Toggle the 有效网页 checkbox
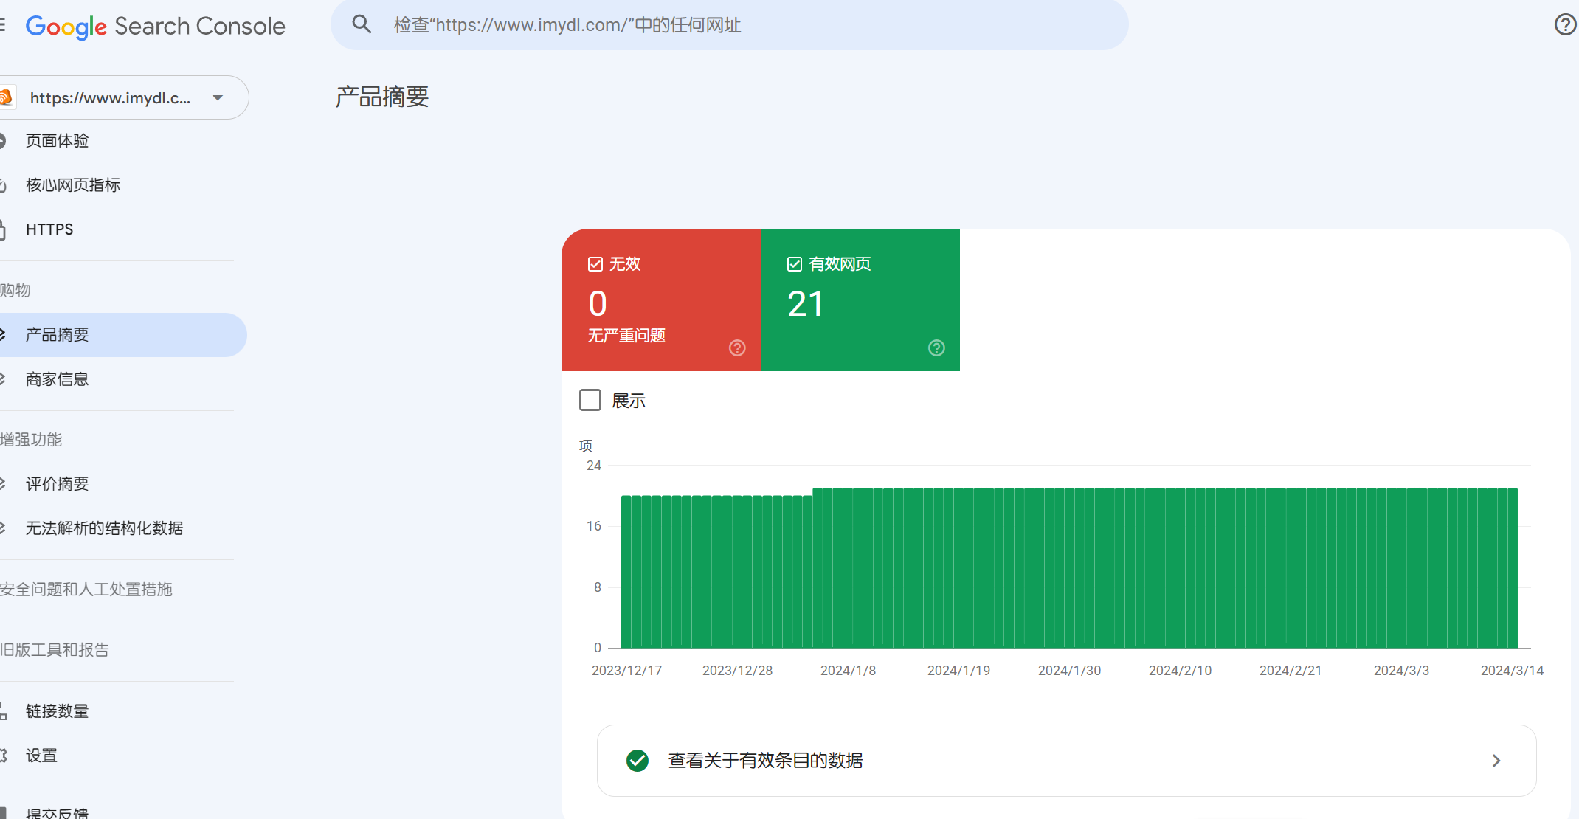The image size is (1579, 819). point(795,264)
